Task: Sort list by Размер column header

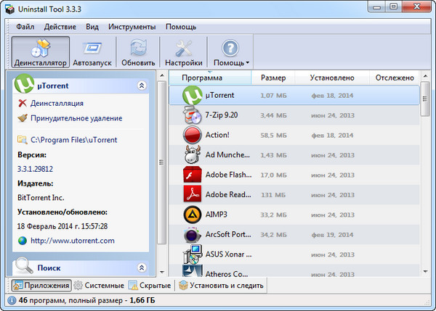Action: (273, 78)
